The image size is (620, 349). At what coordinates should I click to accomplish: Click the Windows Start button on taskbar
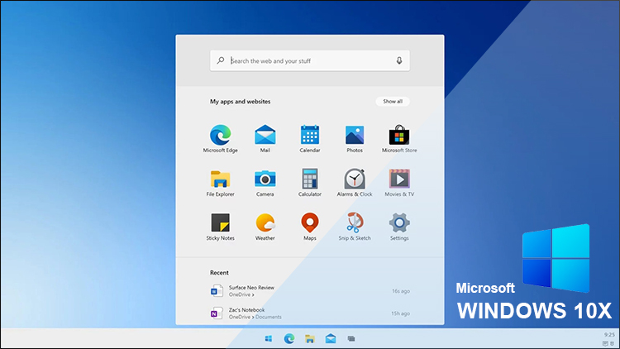(x=269, y=339)
